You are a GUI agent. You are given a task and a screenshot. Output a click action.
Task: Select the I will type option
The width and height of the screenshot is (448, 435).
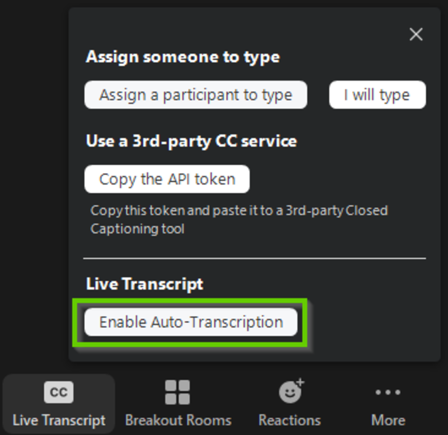[x=377, y=95]
